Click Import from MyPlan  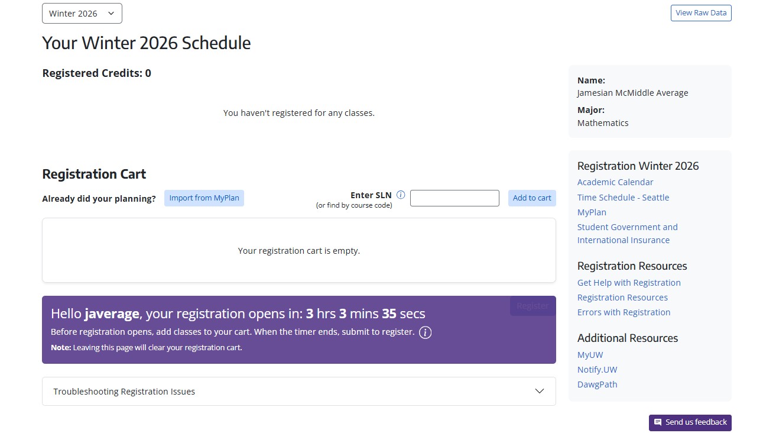click(x=204, y=198)
